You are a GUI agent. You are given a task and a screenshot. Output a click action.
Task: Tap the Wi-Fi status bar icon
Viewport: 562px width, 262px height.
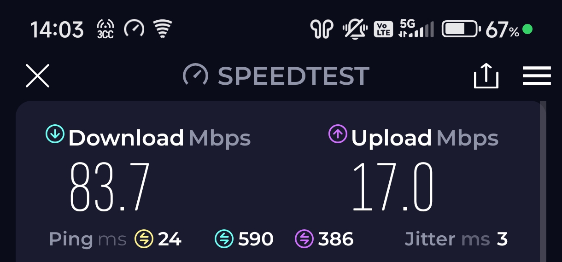tap(162, 30)
